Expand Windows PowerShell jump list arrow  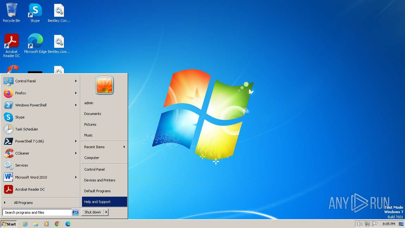click(x=76, y=105)
